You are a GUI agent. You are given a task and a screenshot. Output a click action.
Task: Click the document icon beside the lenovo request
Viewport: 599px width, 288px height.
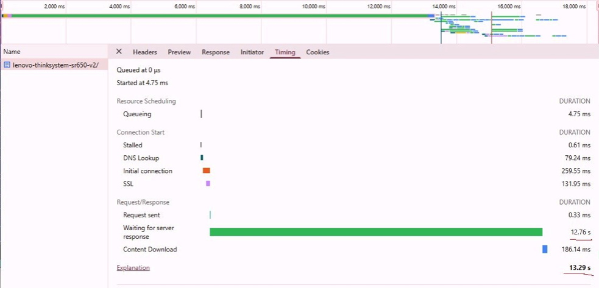(x=7, y=65)
